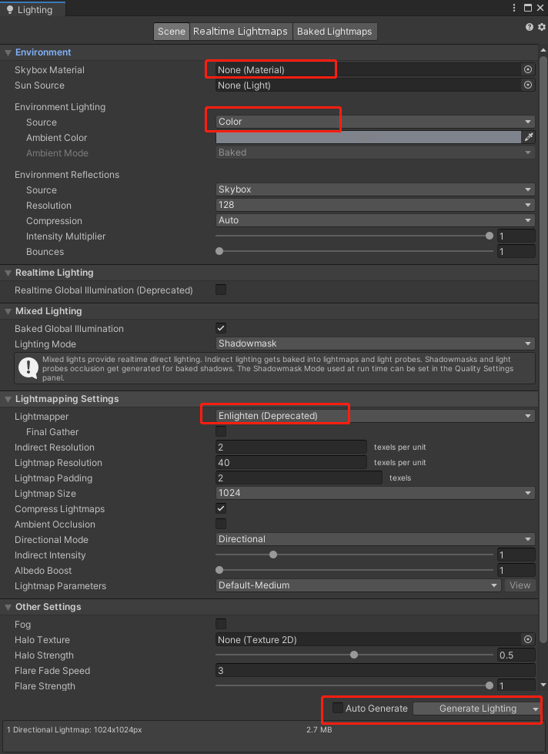The height and width of the screenshot is (754, 548).
Task: Open the Lighting window context menu (three dots)
Action: (513, 7)
